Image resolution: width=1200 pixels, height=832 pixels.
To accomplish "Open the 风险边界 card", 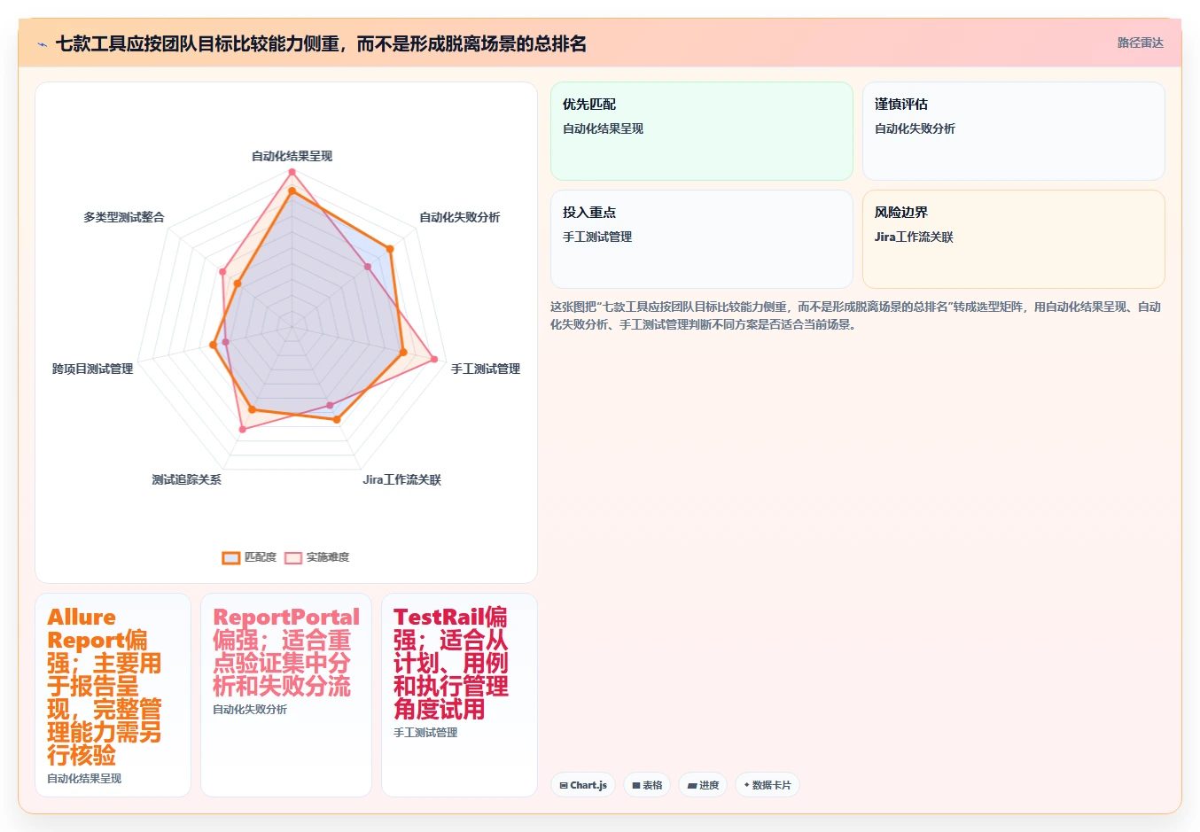I will pyautogui.click(x=1014, y=239).
